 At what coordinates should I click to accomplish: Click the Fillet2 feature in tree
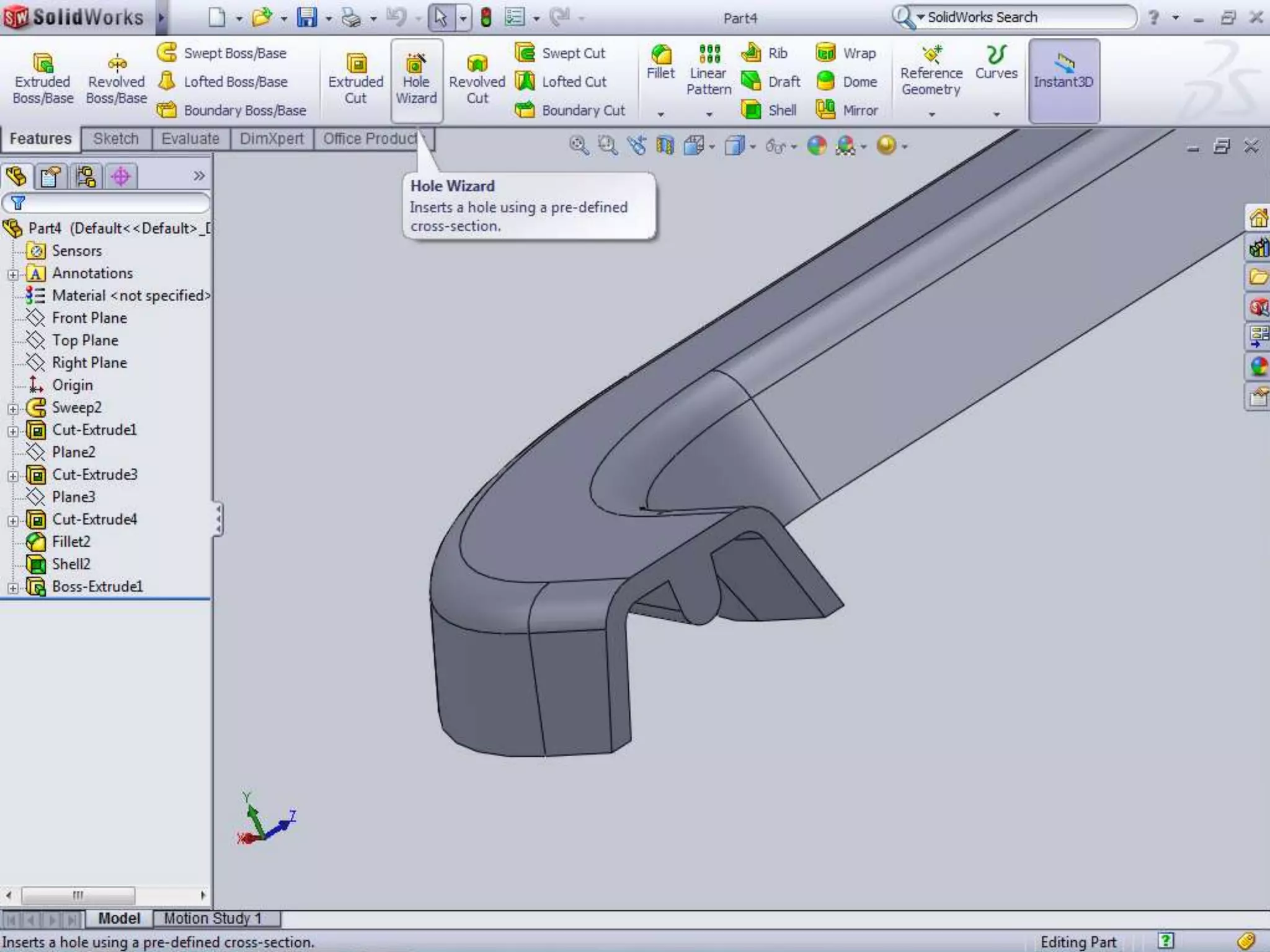pos(71,542)
